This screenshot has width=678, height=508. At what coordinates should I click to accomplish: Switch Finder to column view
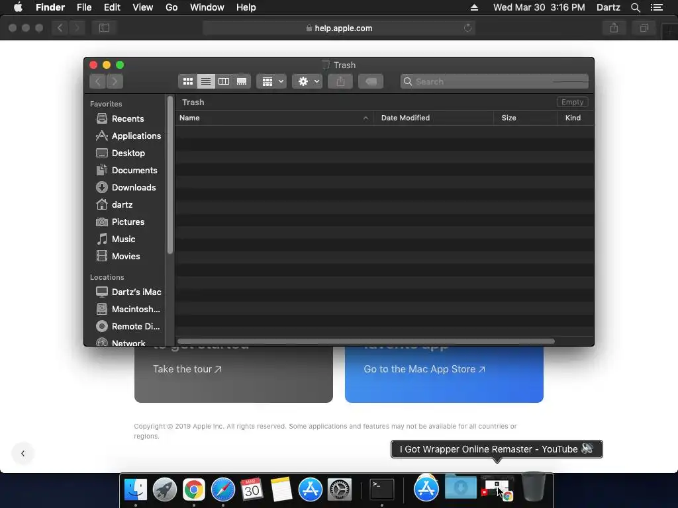pos(224,81)
